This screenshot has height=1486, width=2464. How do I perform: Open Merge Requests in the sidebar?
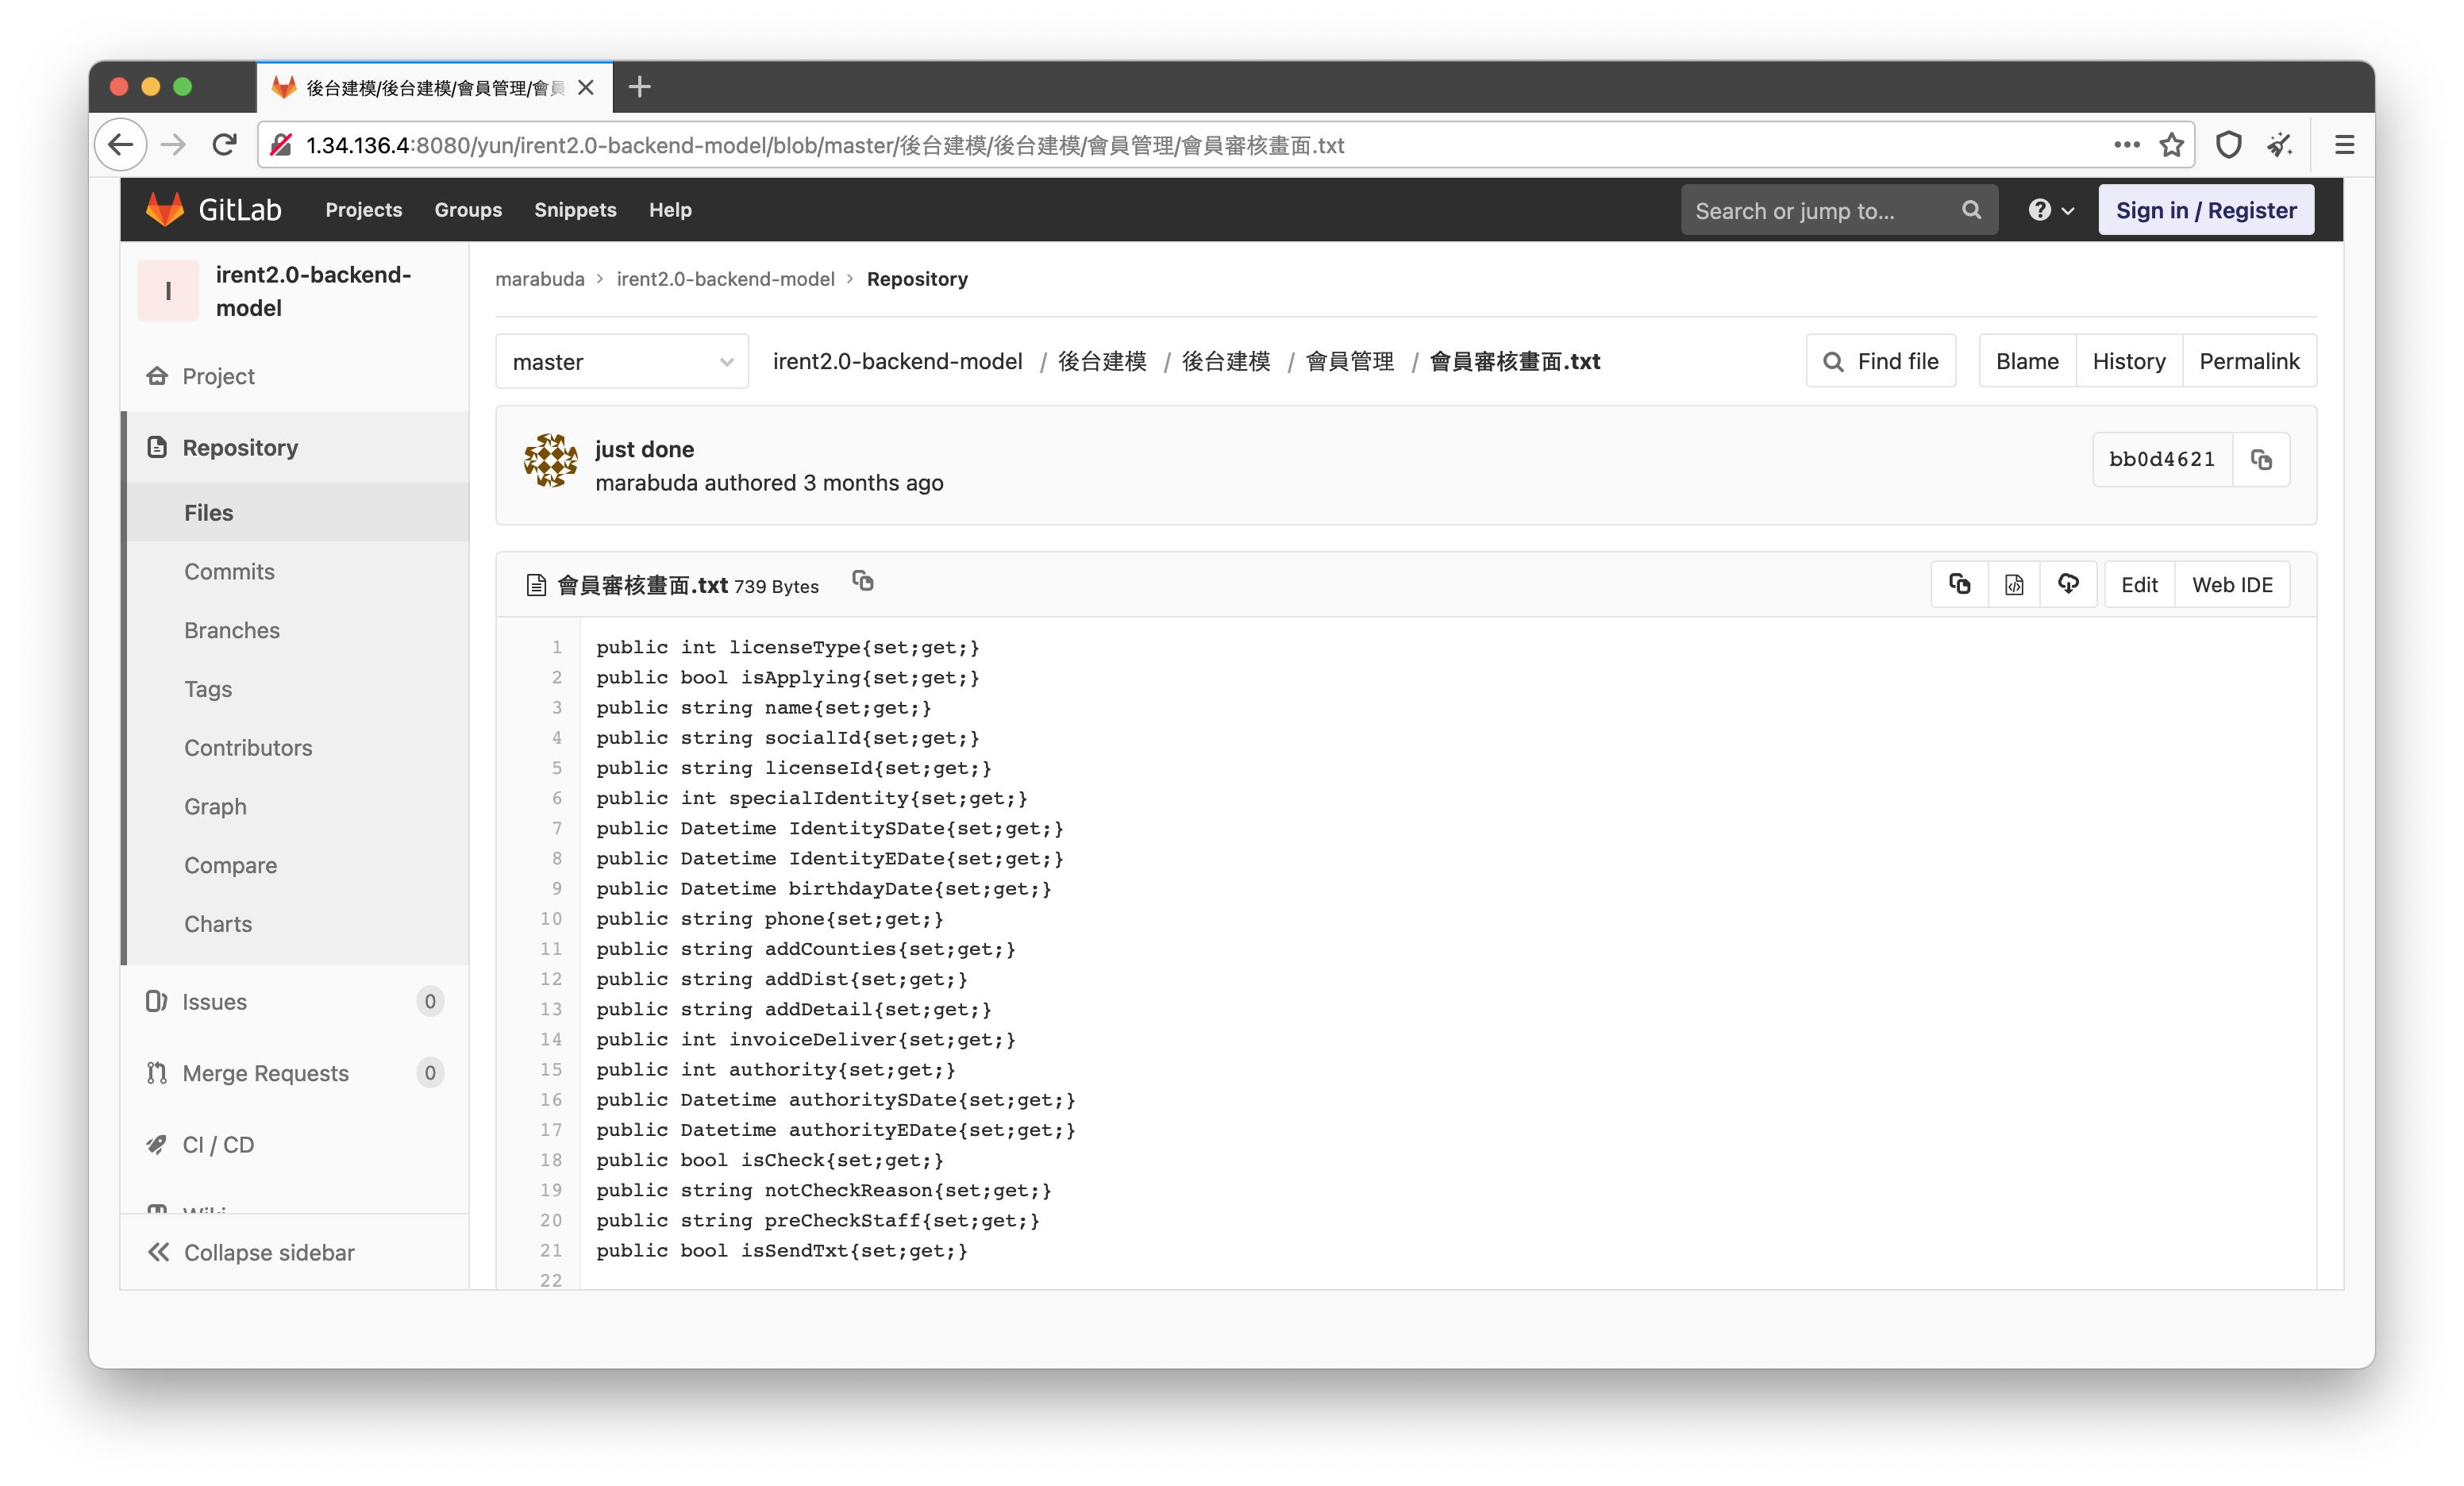coord(295,1073)
